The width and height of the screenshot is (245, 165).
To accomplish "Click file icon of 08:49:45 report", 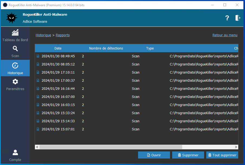I will (38, 56).
